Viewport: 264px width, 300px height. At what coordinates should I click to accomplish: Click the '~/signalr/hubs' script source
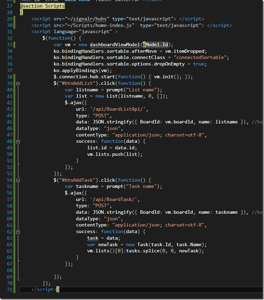[87, 19]
